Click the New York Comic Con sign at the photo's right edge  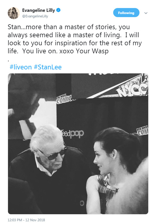pos(142,130)
